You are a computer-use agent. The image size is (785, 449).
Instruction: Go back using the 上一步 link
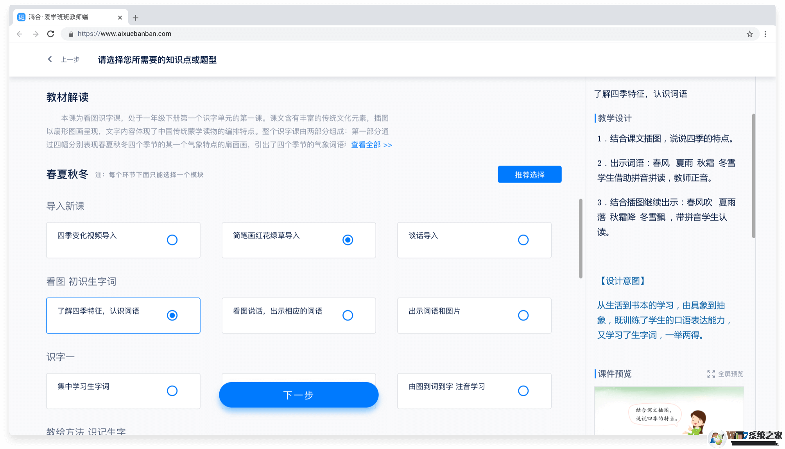(70, 59)
